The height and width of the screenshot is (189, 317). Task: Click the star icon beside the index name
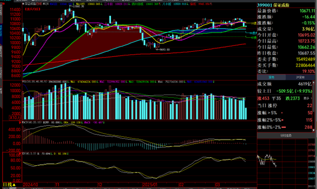(x=23, y=4)
